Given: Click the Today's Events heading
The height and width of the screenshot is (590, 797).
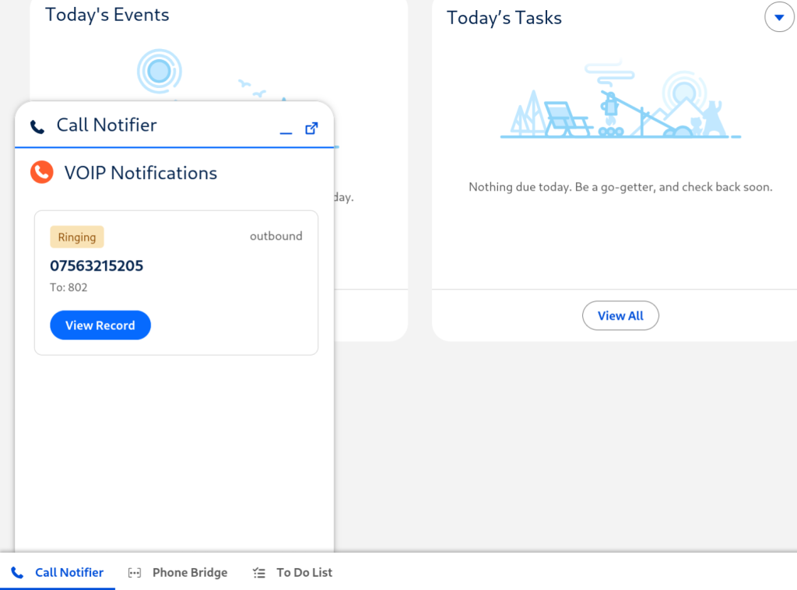Looking at the screenshot, I should coord(107,14).
